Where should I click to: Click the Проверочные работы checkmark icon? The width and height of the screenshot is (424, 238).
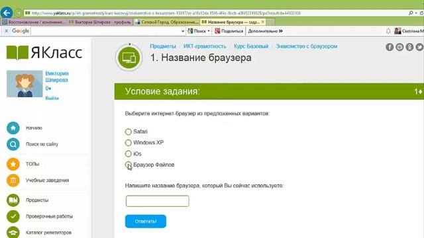(x=13, y=216)
